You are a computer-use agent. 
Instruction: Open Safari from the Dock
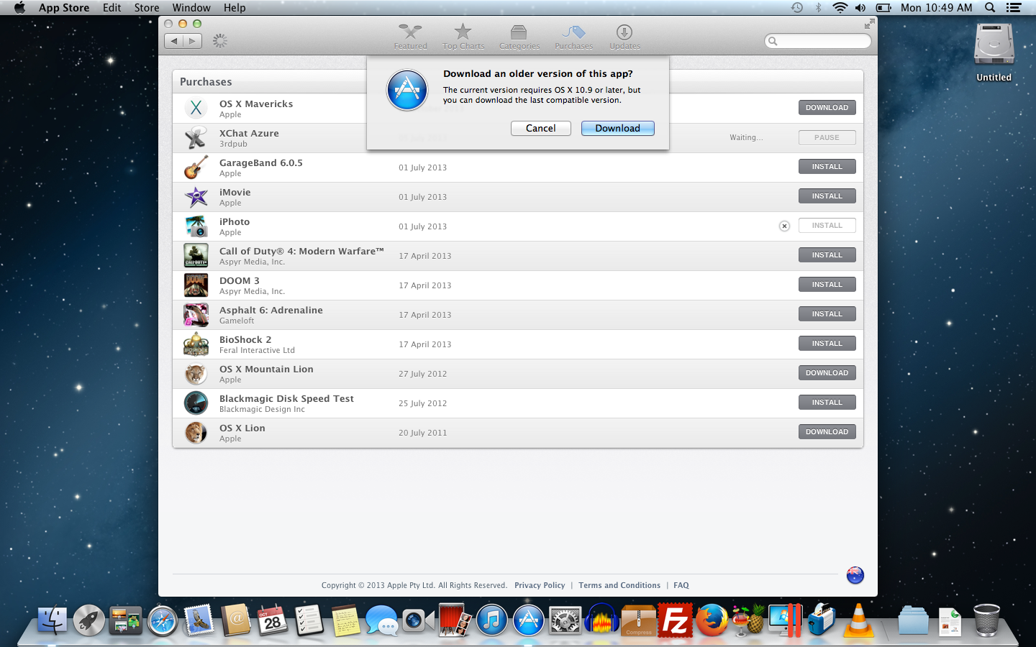pyautogui.click(x=163, y=620)
